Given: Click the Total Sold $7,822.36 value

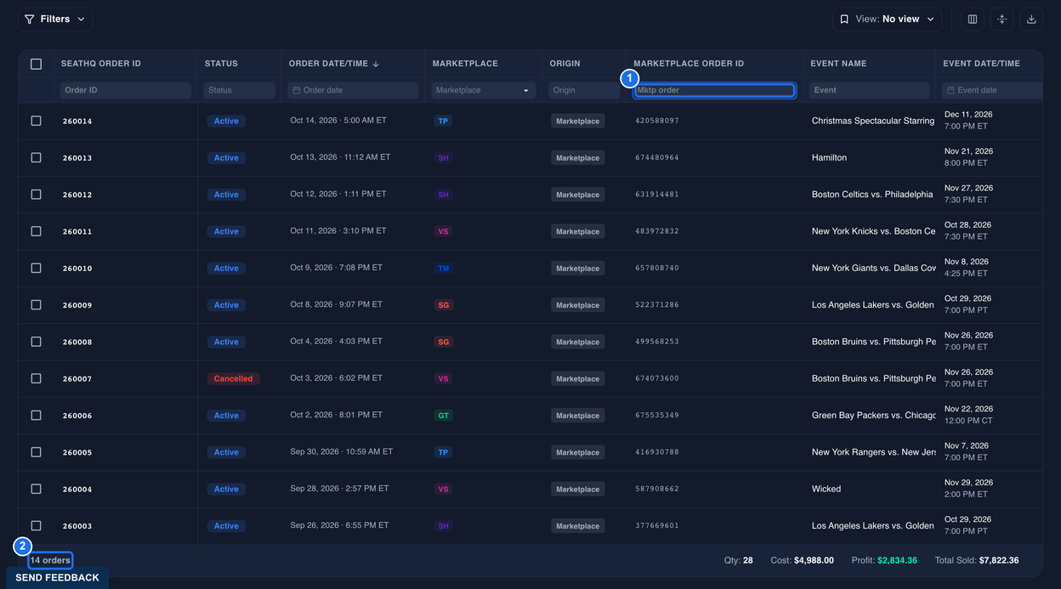Looking at the screenshot, I should (x=999, y=561).
